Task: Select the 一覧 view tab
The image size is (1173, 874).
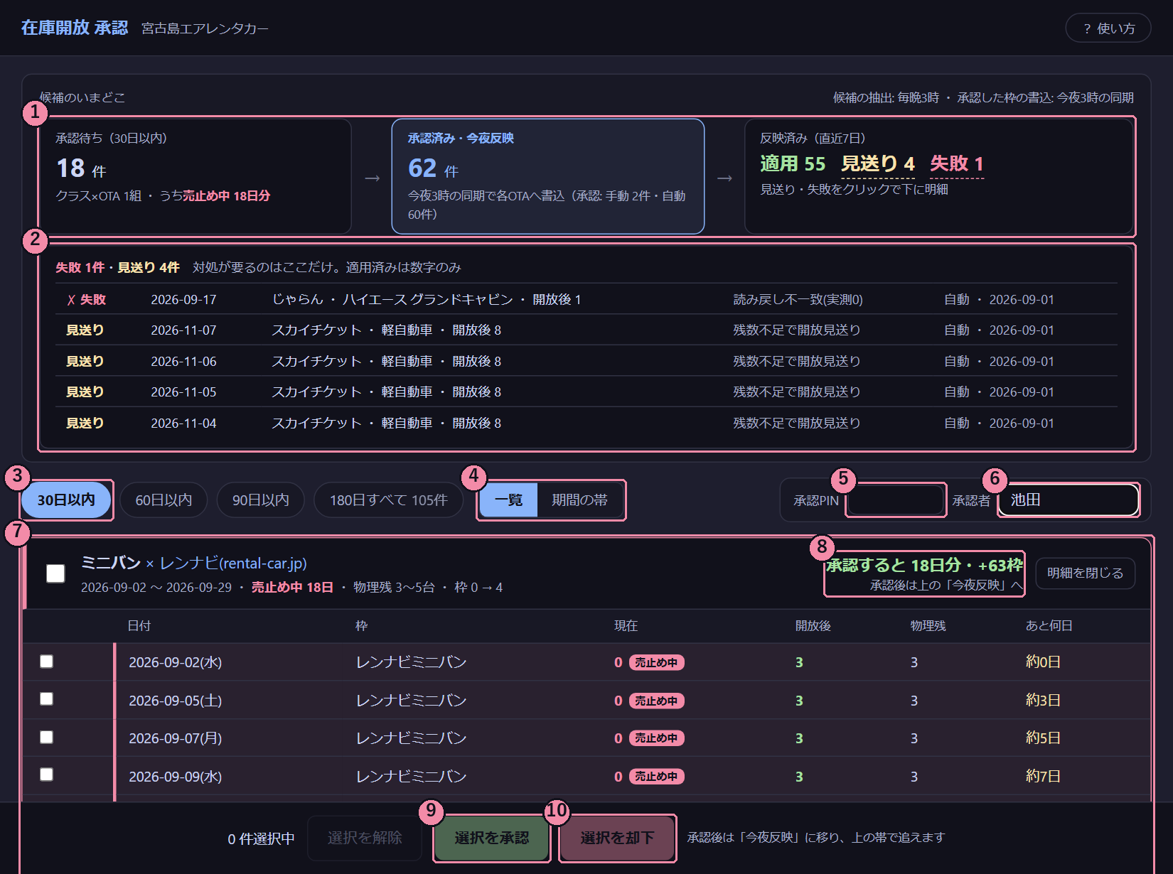Action: pyautogui.click(x=508, y=500)
